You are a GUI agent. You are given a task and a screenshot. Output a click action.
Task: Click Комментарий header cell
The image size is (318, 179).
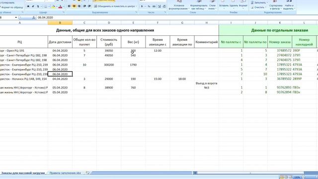click(207, 42)
